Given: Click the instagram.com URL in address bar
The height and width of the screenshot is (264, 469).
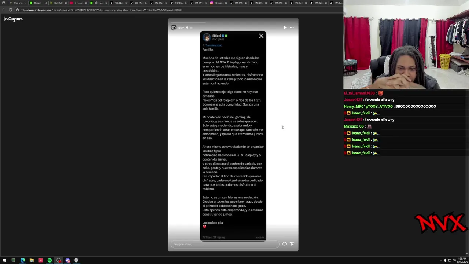Looking at the screenshot, I should (101, 10).
